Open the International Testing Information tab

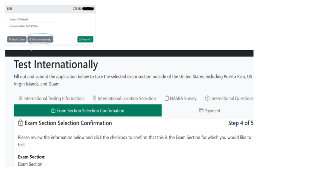click(53, 98)
